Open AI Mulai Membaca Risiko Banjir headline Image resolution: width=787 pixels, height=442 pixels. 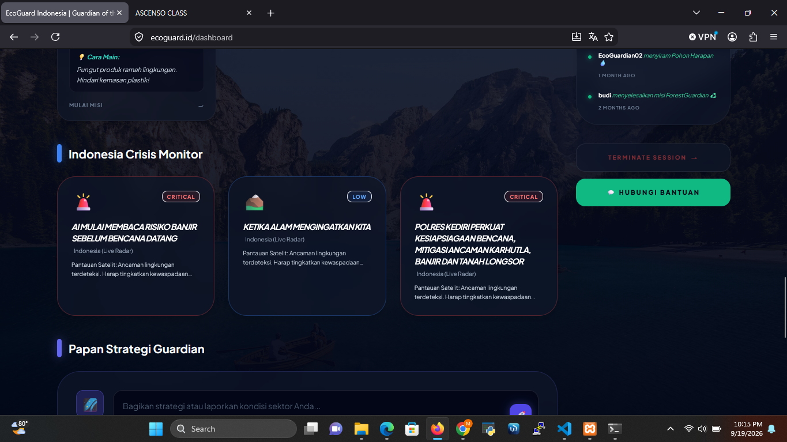click(x=134, y=232)
